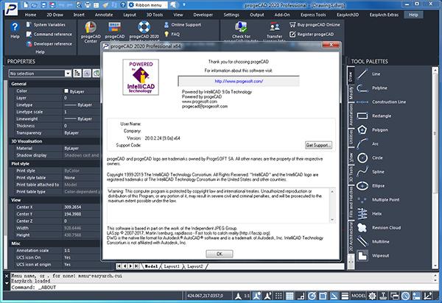Screen dimensions: 442x303
Task: Open progeCAD Center from the ribbon
Action: [91, 32]
